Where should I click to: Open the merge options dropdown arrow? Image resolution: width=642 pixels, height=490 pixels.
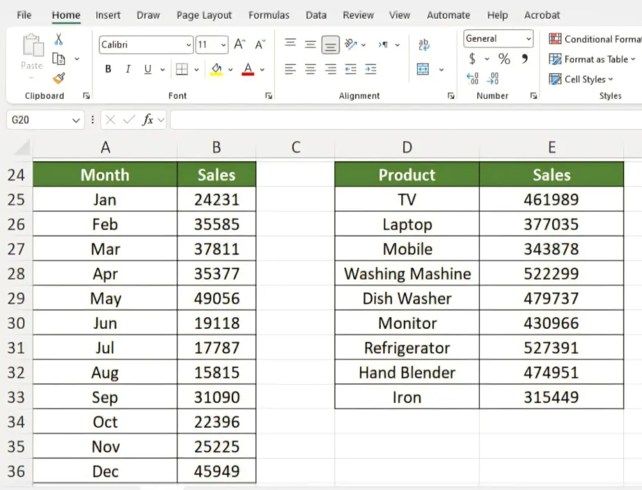click(441, 69)
